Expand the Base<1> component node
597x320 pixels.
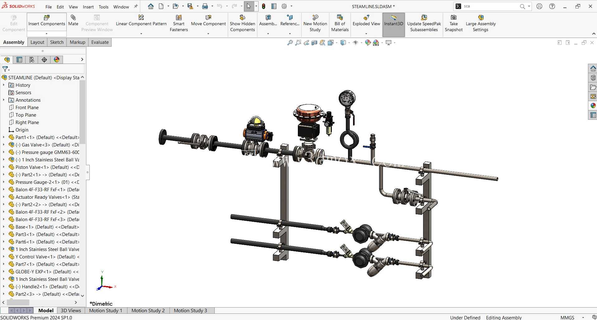click(3, 227)
